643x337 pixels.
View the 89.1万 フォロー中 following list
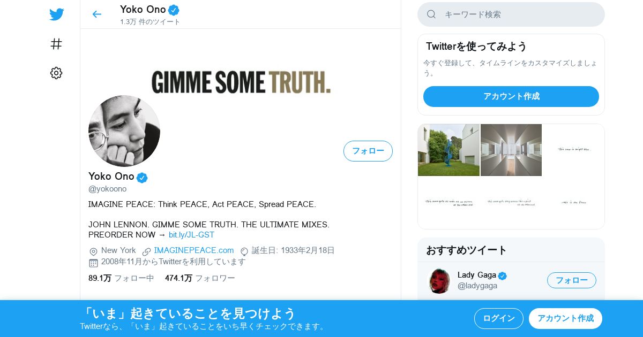121,278
